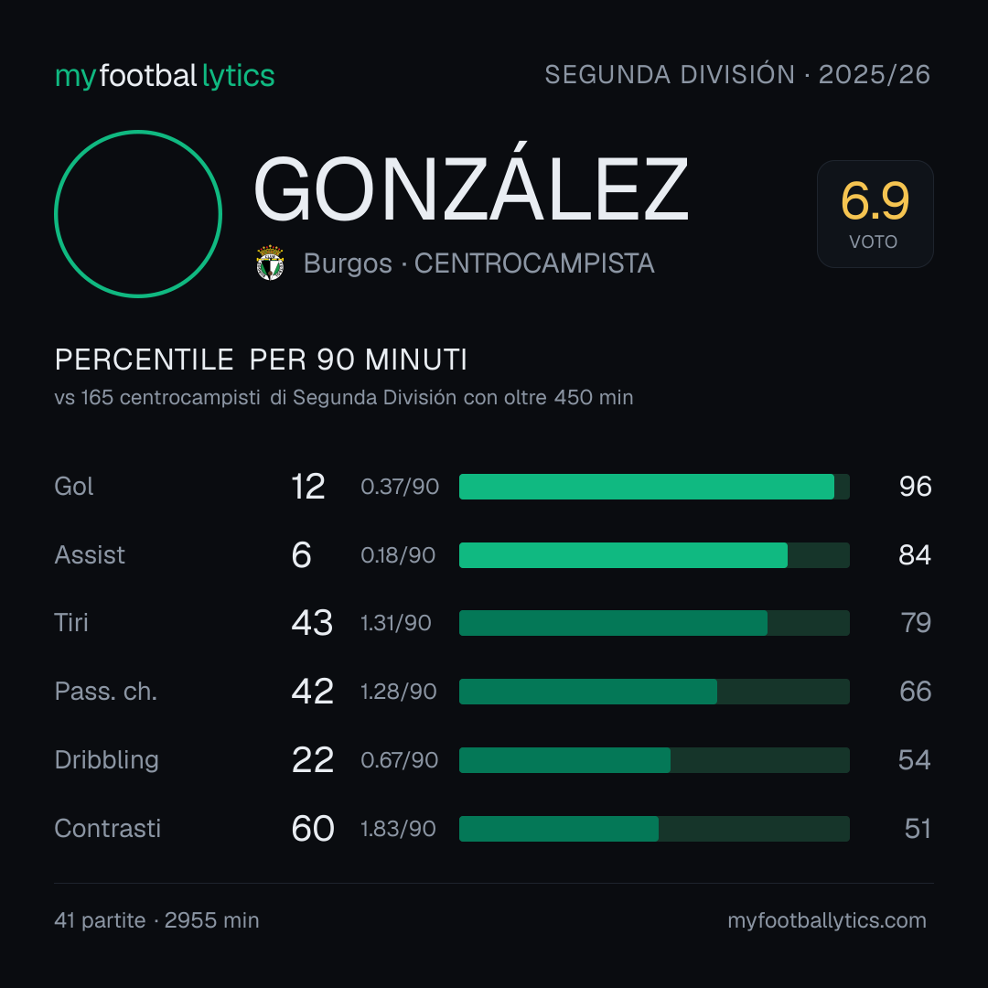
Task: Select the 0.18/90 assist rate
Action: 398,555
